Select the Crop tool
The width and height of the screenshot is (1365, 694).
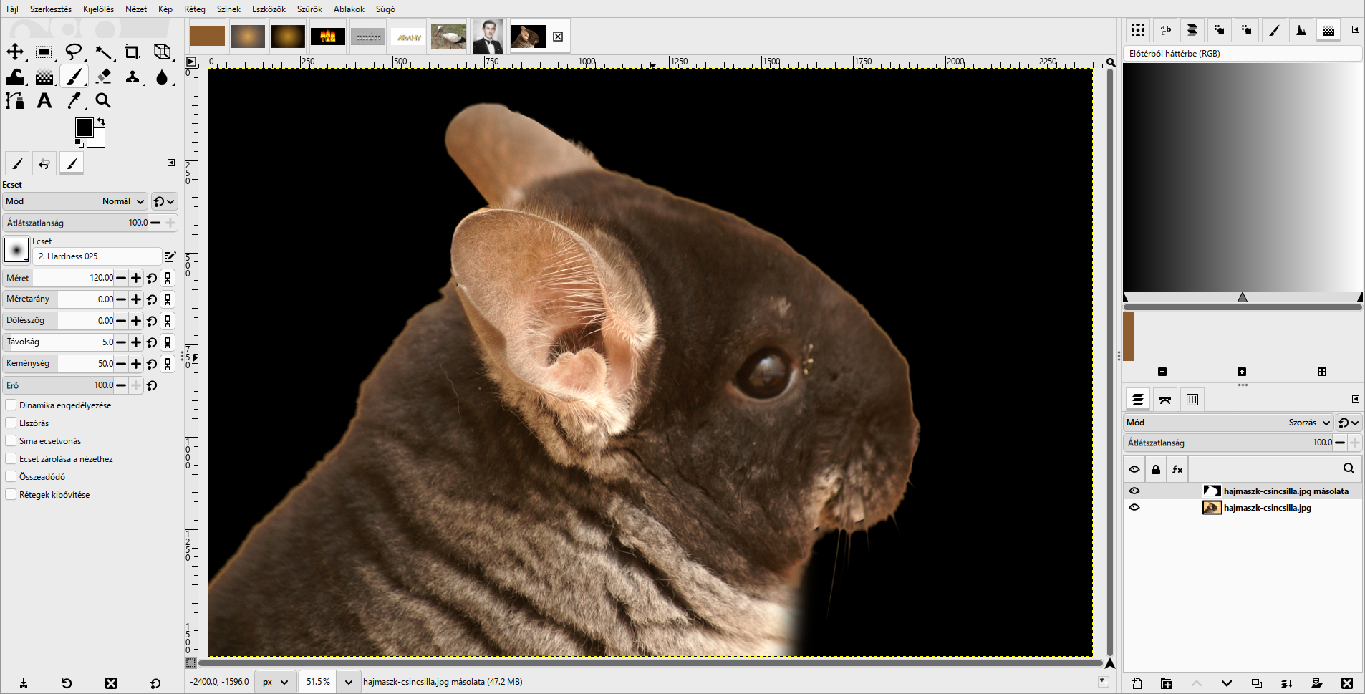[x=132, y=52]
